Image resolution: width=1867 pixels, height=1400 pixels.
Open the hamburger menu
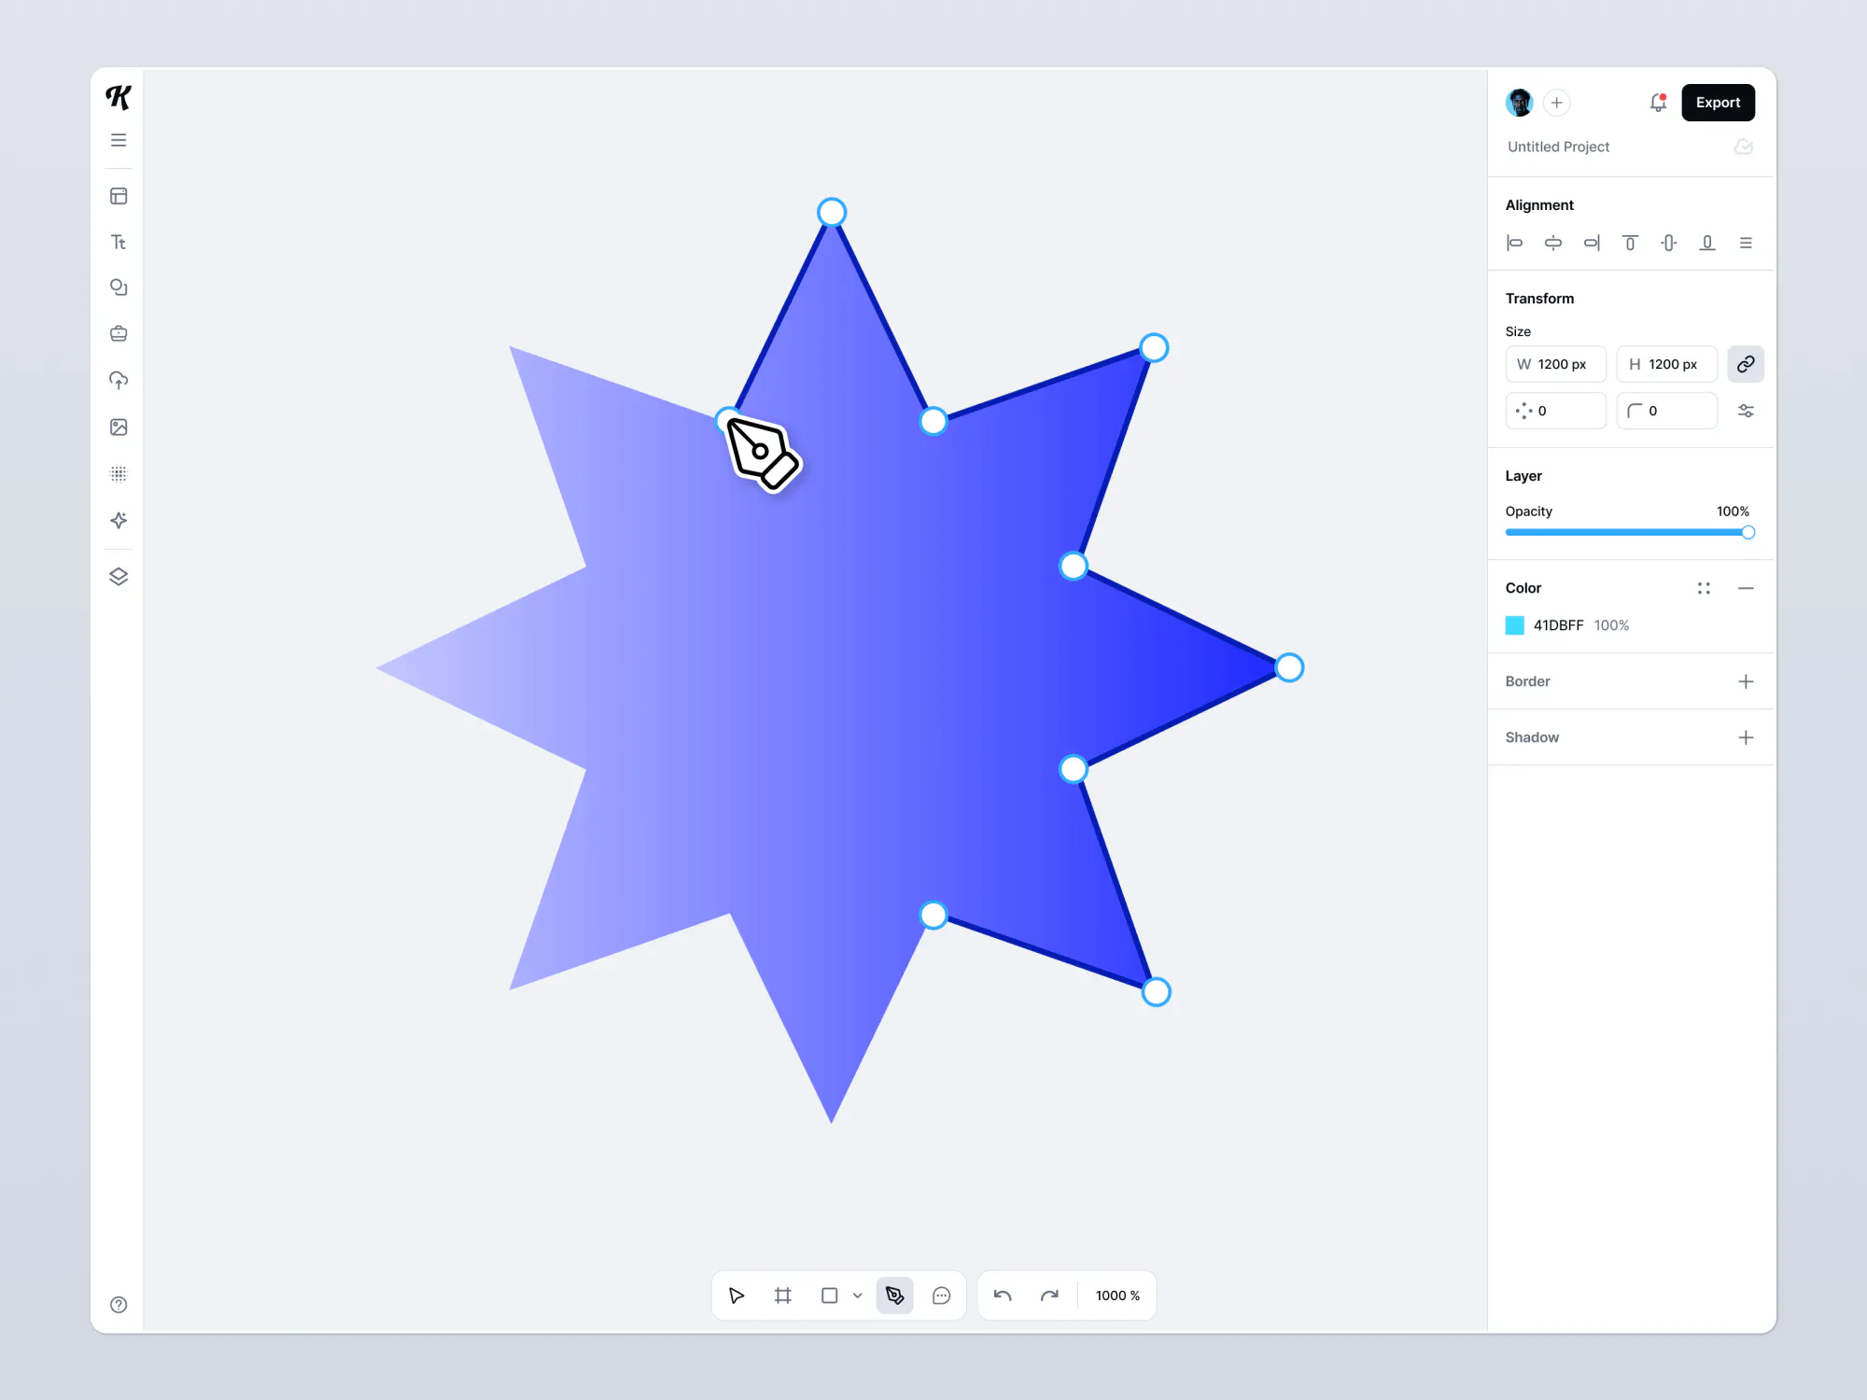(119, 139)
